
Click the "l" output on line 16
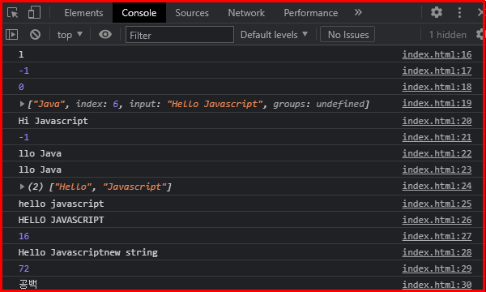pyautogui.click(x=21, y=54)
